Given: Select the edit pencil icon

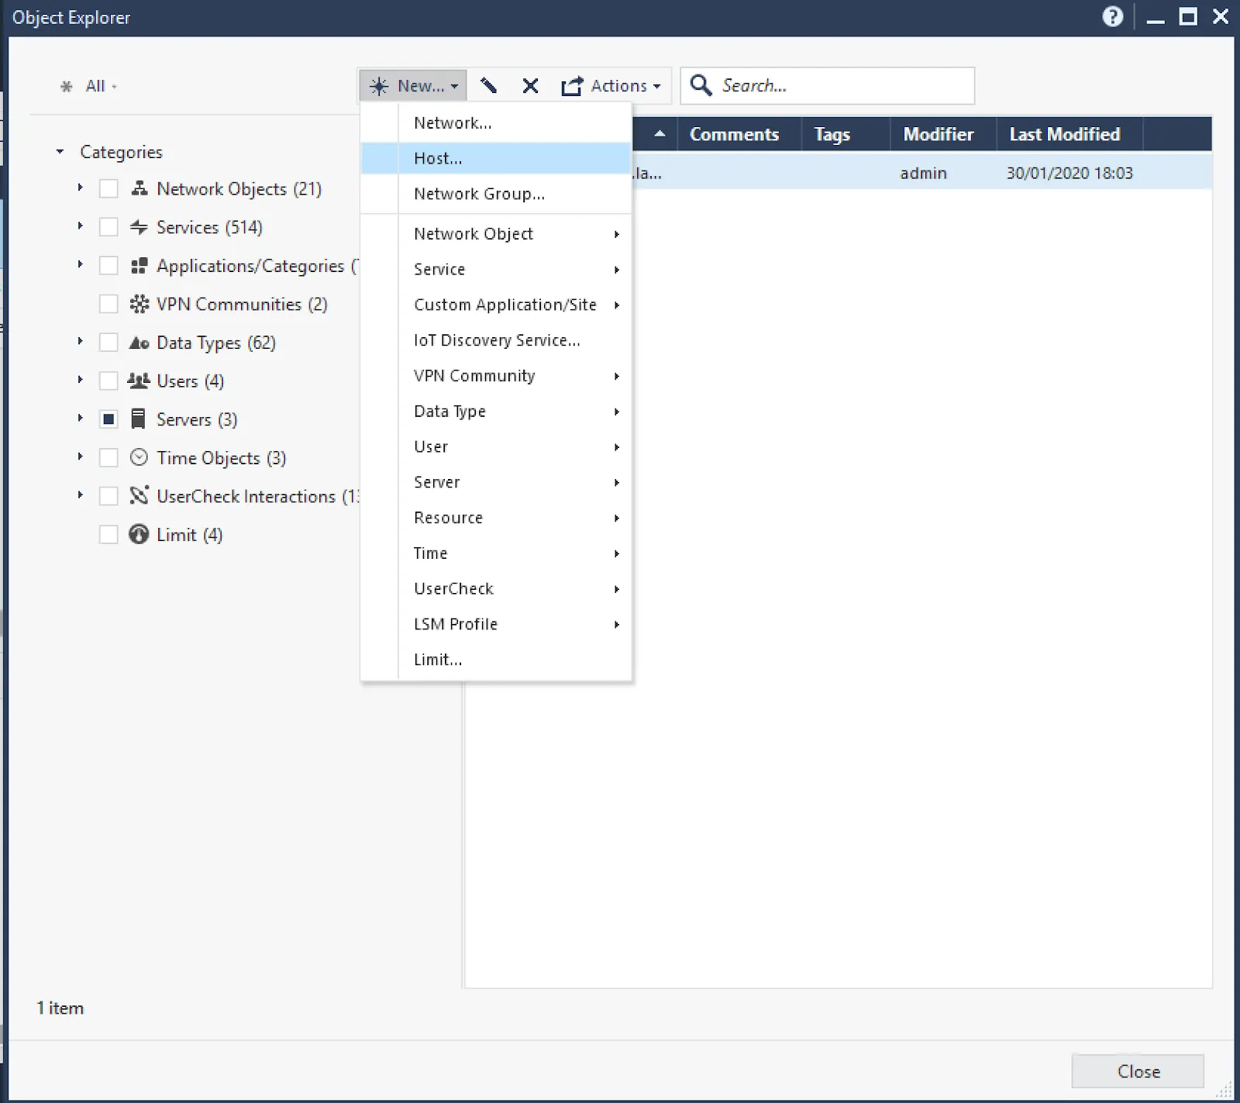Looking at the screenshot, I should 489,85.
